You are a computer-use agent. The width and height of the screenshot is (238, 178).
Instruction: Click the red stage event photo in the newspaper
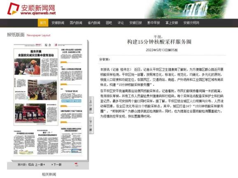click(30, 113)
